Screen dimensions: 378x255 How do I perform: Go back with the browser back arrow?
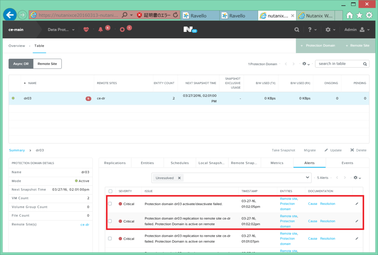[10, 15]
